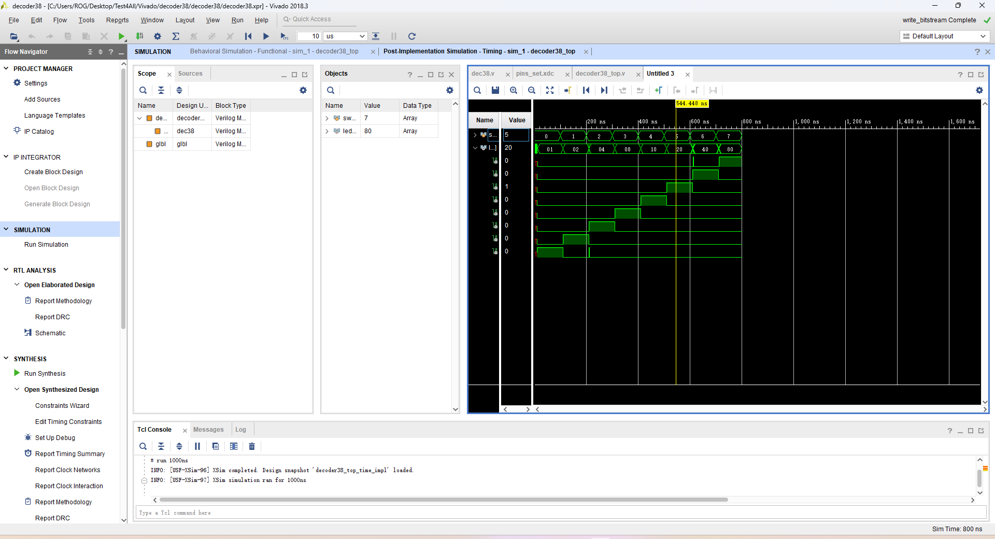Open the File menu
Viewport: 995px width, 539px height.
tap(14, 20)
